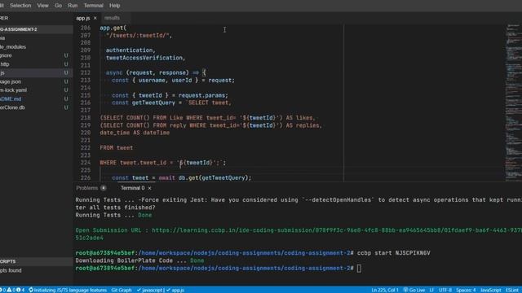Click the code minimap on the right
The width and height of the screenshot is (522, 293).
click(x=513, y=103)
